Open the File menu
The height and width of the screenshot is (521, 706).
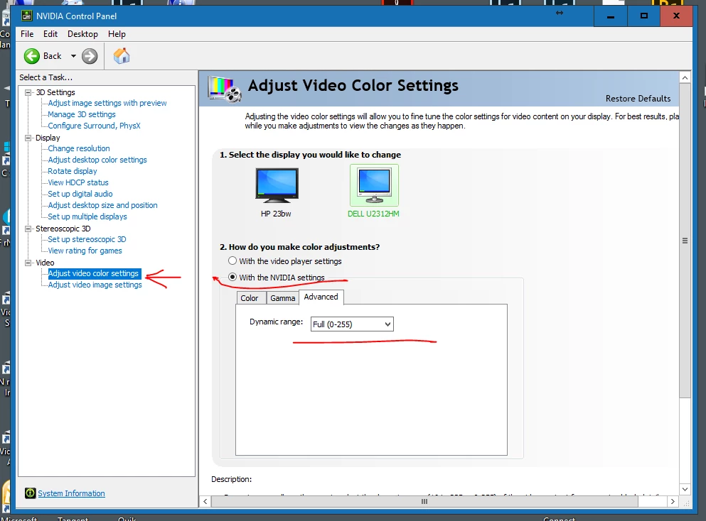click(27, 34)
